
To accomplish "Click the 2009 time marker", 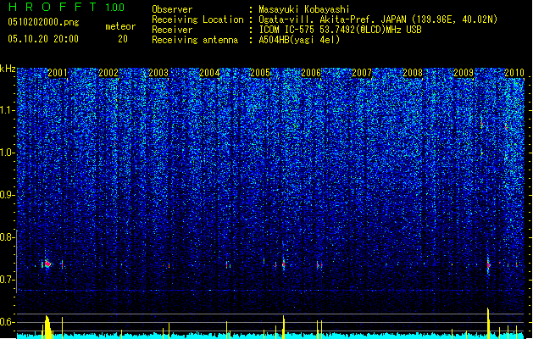I will coord(464,73).
